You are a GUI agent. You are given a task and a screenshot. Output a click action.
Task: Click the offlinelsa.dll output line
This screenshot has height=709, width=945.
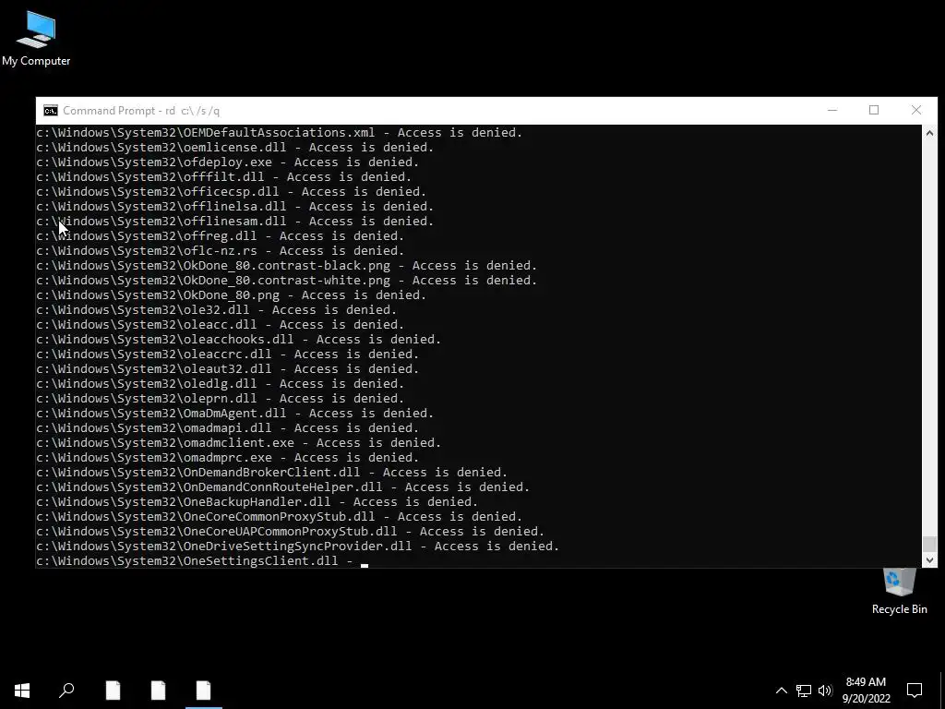(235, 206)
